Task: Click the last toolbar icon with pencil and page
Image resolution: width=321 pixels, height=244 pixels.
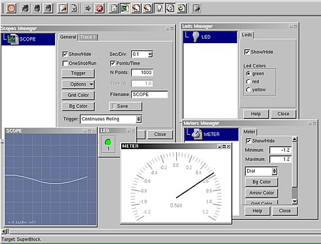Action: point(197,9)
